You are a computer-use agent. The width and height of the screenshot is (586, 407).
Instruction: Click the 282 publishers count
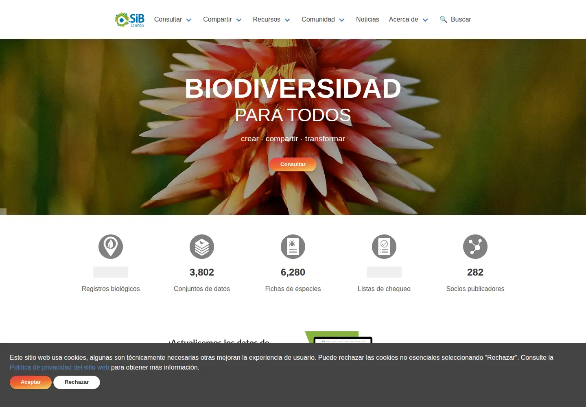click(475, 272)
